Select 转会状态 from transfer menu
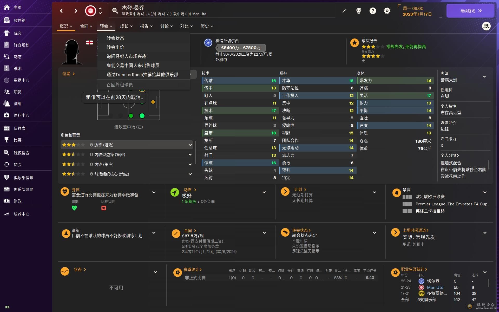This screenshot has height=312, width=499. [x=143, y=38]
